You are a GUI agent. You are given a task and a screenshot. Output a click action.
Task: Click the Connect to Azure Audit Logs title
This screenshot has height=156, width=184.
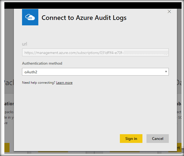click(84, 18)
